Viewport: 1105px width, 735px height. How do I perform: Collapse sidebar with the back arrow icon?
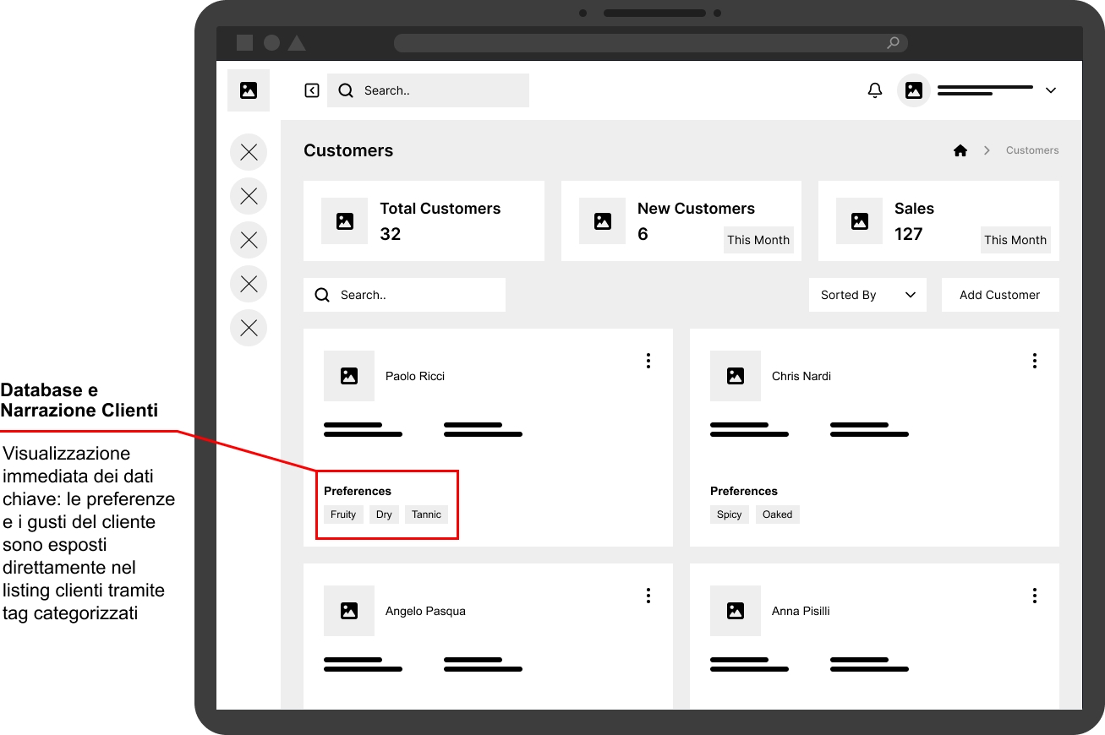[x=312, y=90]
